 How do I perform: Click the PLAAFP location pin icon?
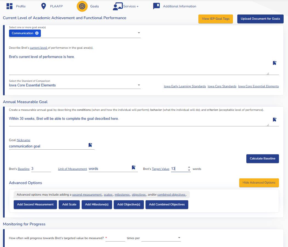coord(43,6)
